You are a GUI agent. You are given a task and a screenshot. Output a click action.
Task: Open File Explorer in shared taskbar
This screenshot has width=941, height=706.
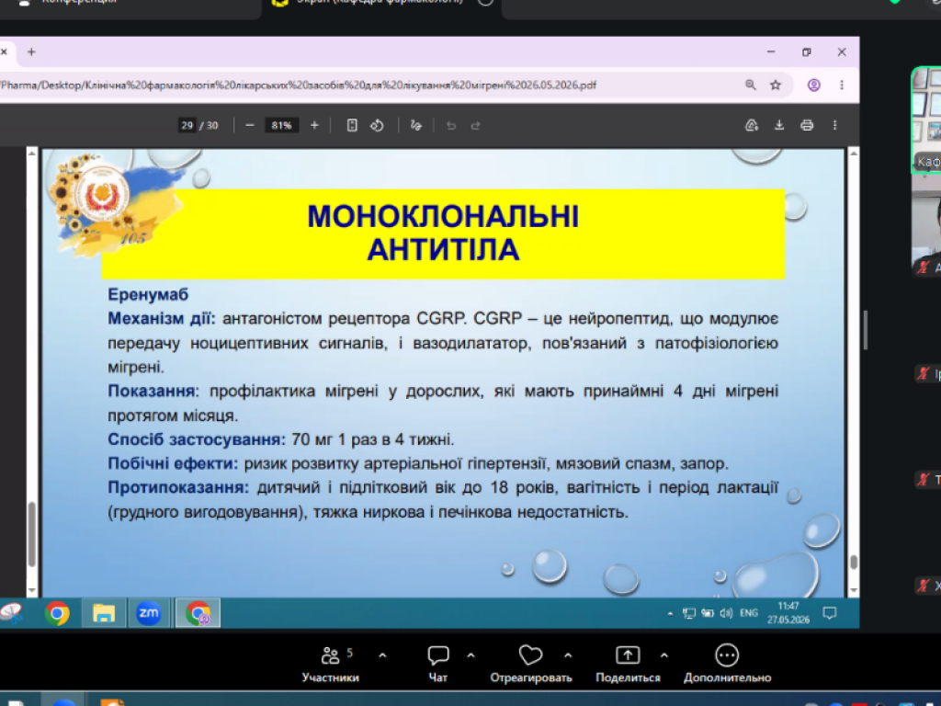[103, 613]
